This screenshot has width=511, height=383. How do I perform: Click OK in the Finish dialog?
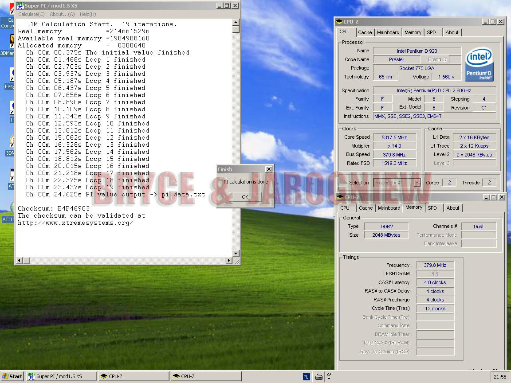coord(245,197)
